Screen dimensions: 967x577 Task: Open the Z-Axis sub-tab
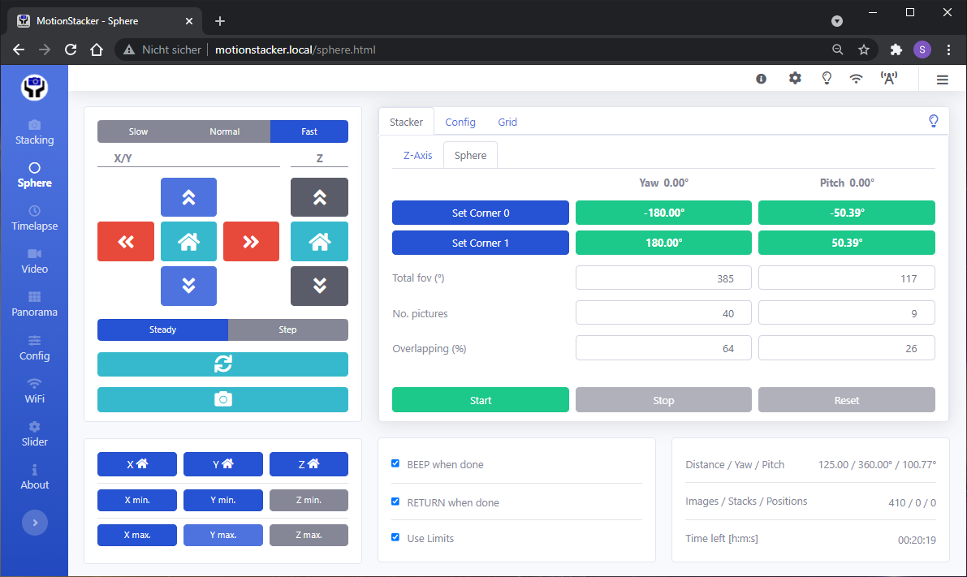(417, 155)
